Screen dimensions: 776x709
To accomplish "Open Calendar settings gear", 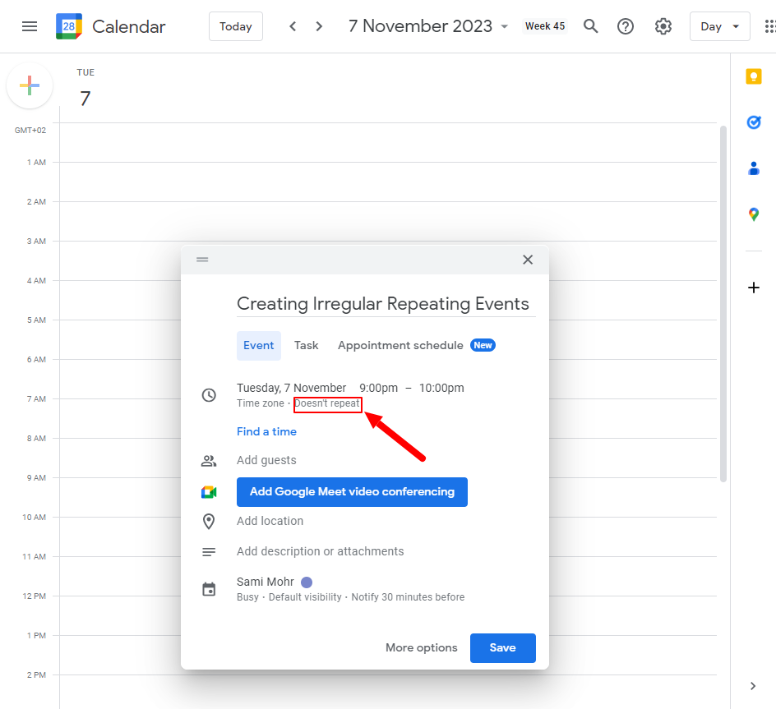I will tap(663, 25).
